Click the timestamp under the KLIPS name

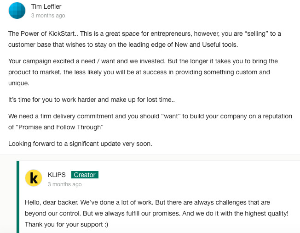click(64, 184)
